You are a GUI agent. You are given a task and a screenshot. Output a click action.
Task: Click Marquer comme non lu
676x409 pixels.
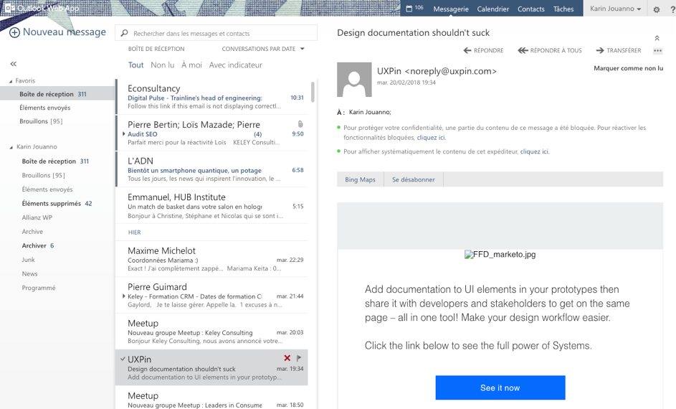(x=628, y=68)
